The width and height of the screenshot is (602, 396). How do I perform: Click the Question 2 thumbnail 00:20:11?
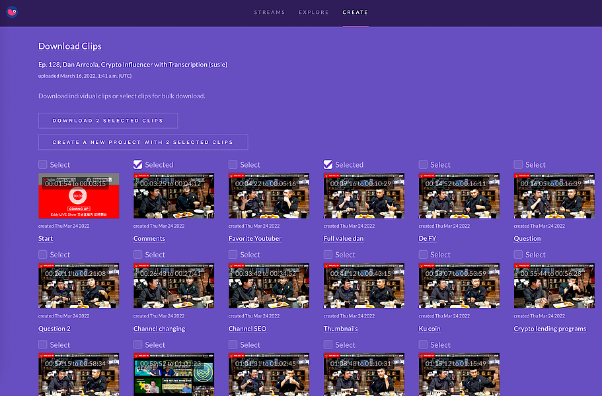pos(79,286)
